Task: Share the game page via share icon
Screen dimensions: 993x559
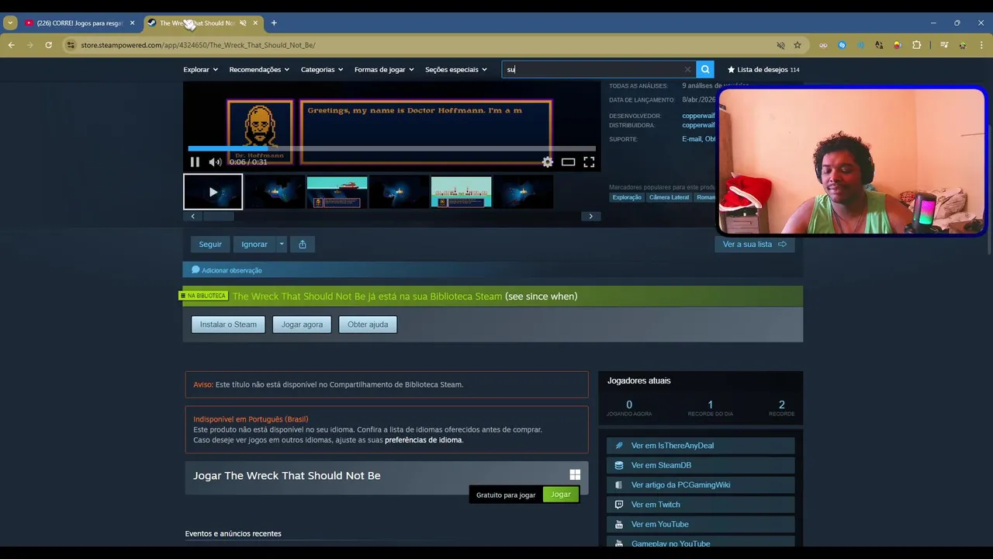Action: pyautogui.click(x=303, y=245)
